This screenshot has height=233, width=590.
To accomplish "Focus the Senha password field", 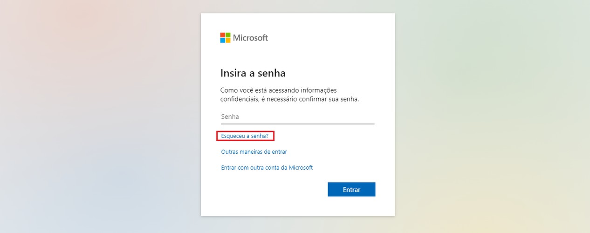I will (297, 117).
